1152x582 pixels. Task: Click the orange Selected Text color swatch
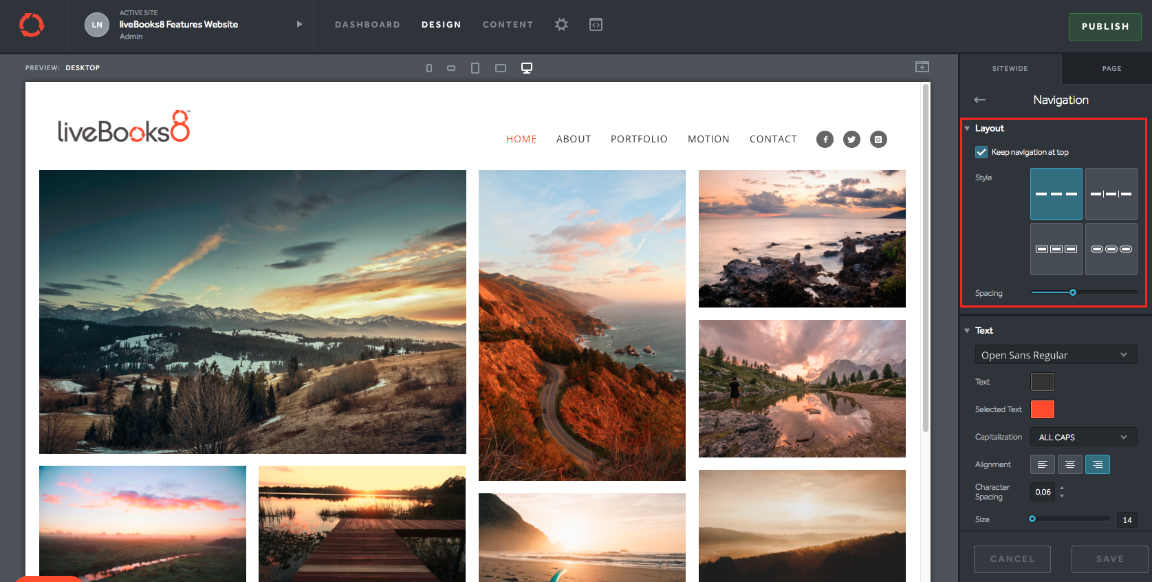(x=1042, y=409)
